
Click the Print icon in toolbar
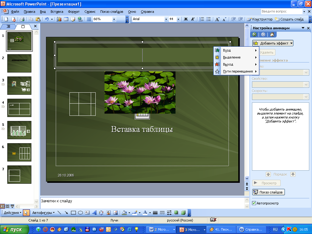coord(22,19)
